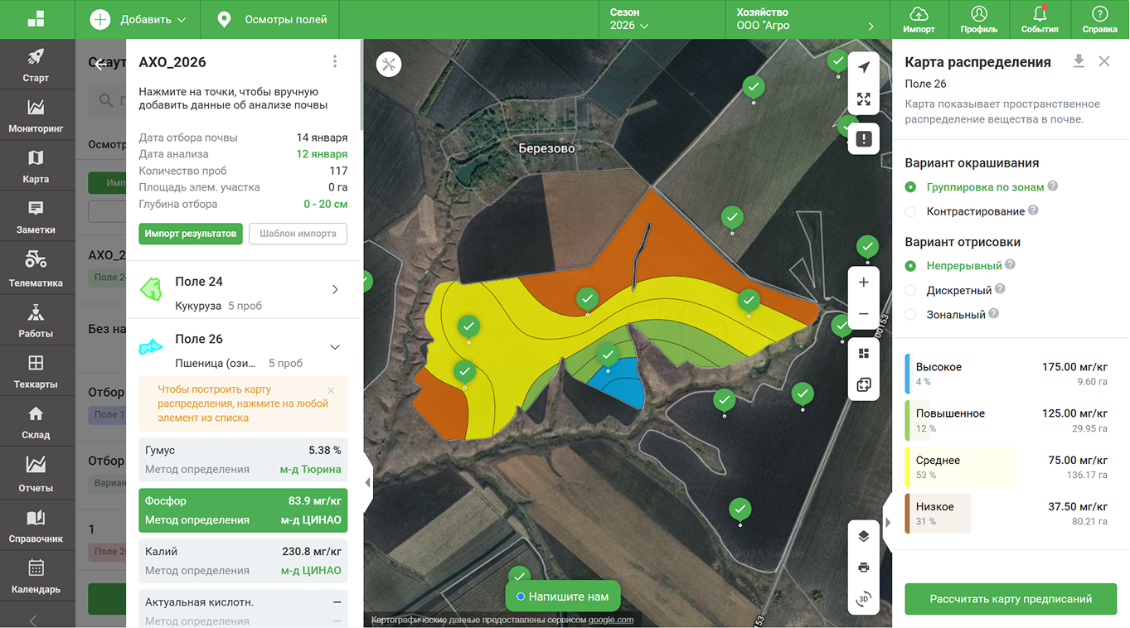Viewport: 1130px width, 628px height.
Task: Open the Телематика tractor section
Action: tap(36, 269)
